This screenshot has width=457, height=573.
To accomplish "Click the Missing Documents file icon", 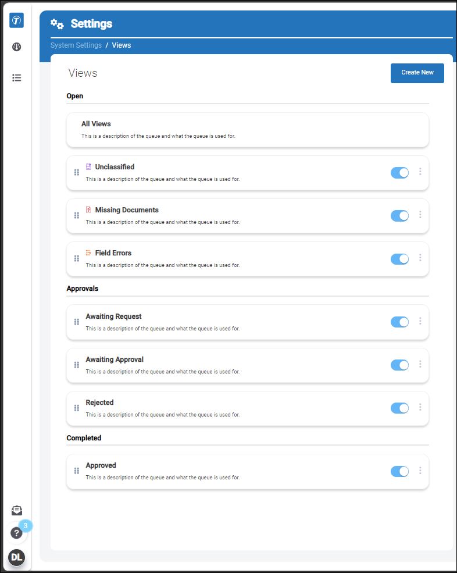I will tap(88, 210).
